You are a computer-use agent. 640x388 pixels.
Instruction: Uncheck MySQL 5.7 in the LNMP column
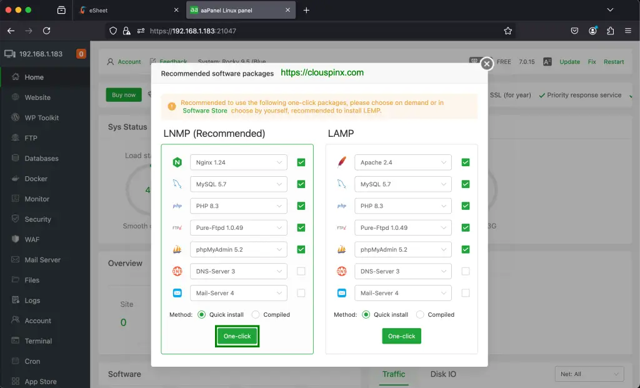[301, 184]
